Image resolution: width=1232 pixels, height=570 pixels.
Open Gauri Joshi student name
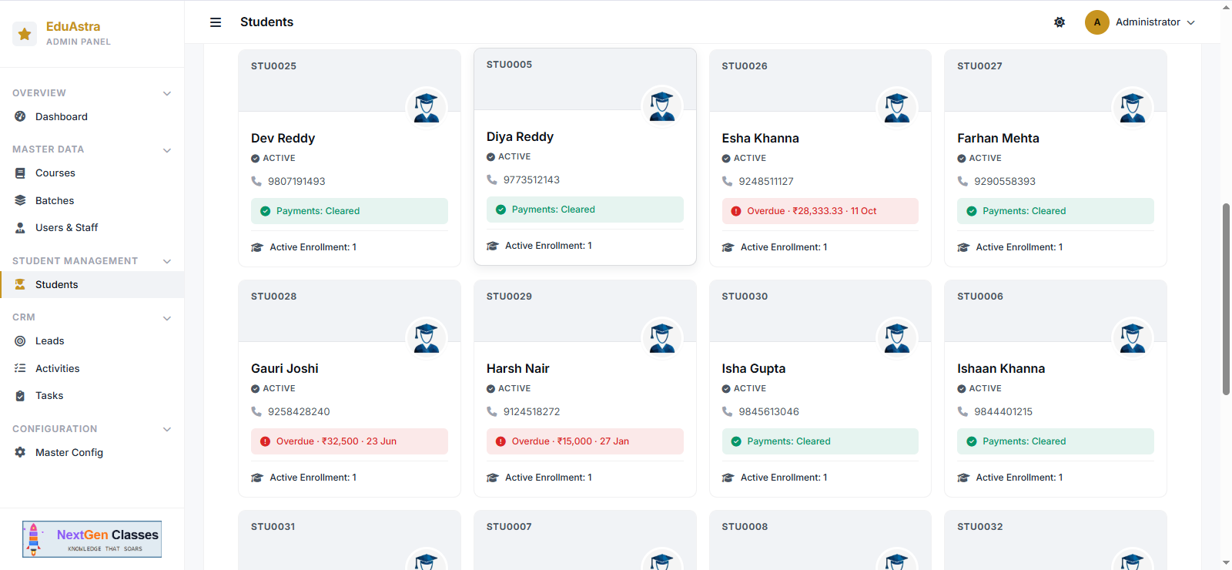284,369
